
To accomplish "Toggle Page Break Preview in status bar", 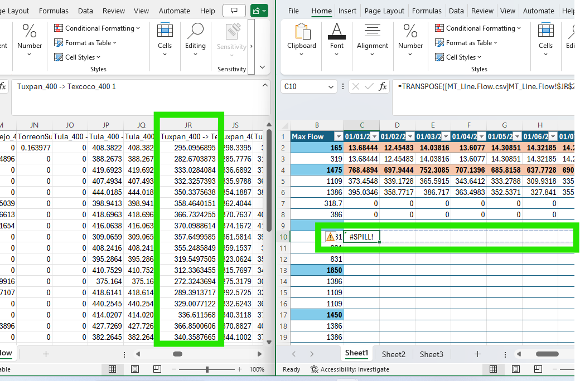I will [x=157, y=369].
